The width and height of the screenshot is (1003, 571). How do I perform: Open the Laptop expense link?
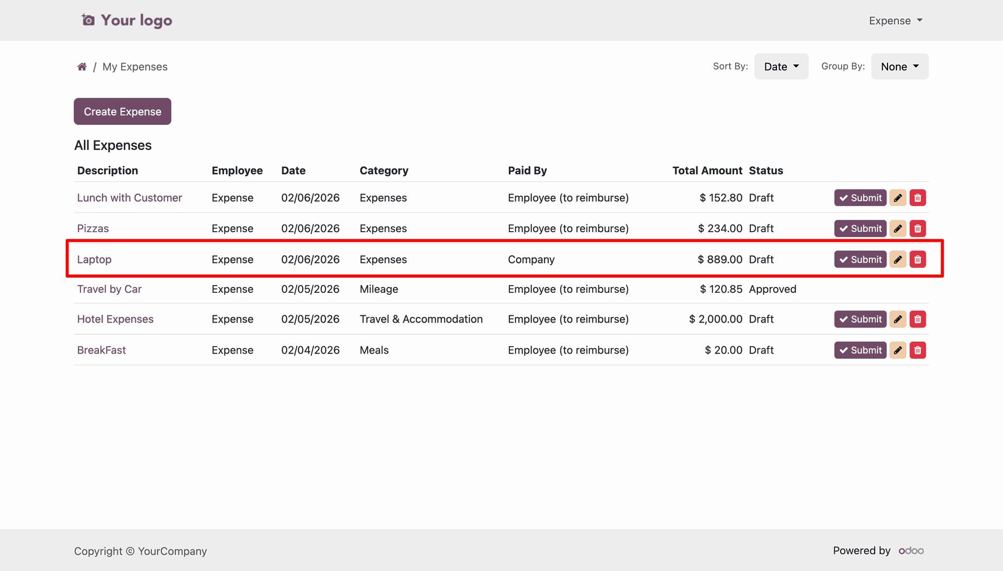pos(94,259)
